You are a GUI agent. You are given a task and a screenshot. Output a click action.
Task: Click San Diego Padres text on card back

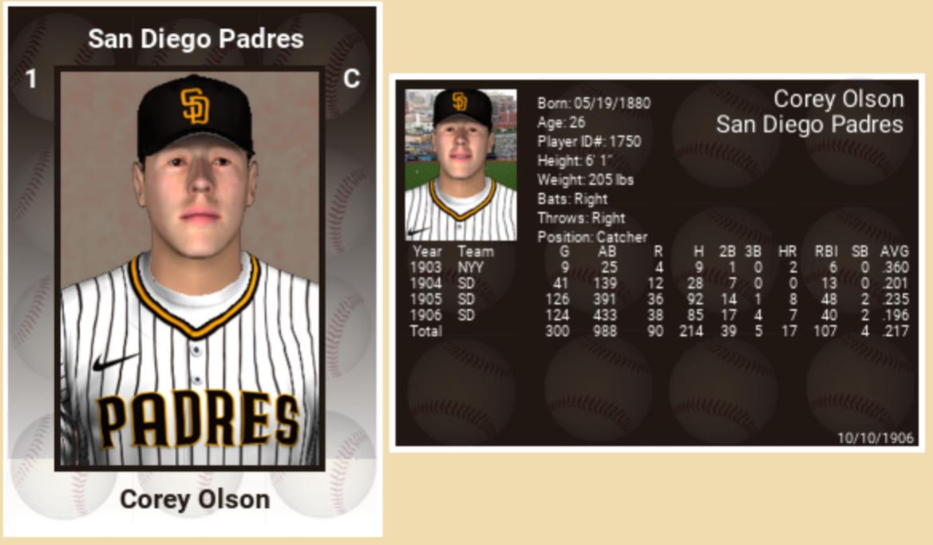pyautogui.click(x=809, y=124)
